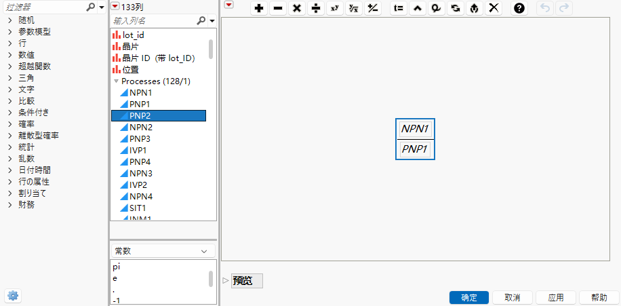Expand the 日付時間 function category
Image resolution: width=621 pixels, height=306 pixels.
[x=10, y=170]
